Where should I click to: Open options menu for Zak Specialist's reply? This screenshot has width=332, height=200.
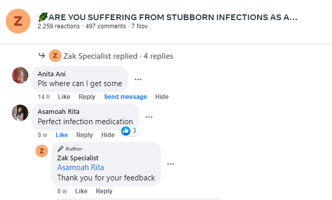pyautogui.click(x=171, y=164)
